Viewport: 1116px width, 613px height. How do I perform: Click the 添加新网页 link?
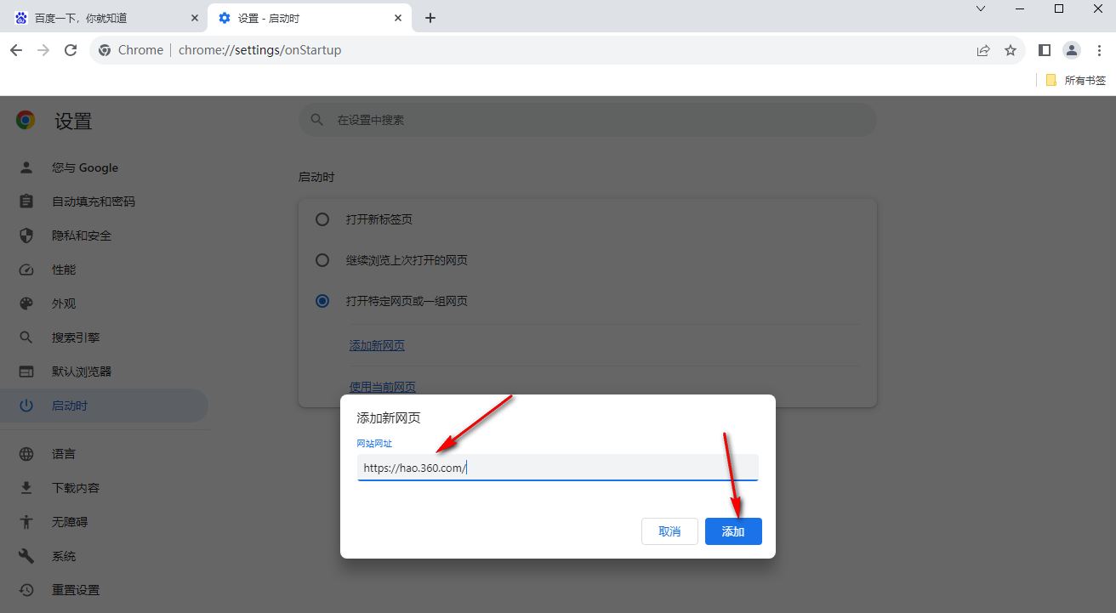pyautogui.click(x=377, y=345)
